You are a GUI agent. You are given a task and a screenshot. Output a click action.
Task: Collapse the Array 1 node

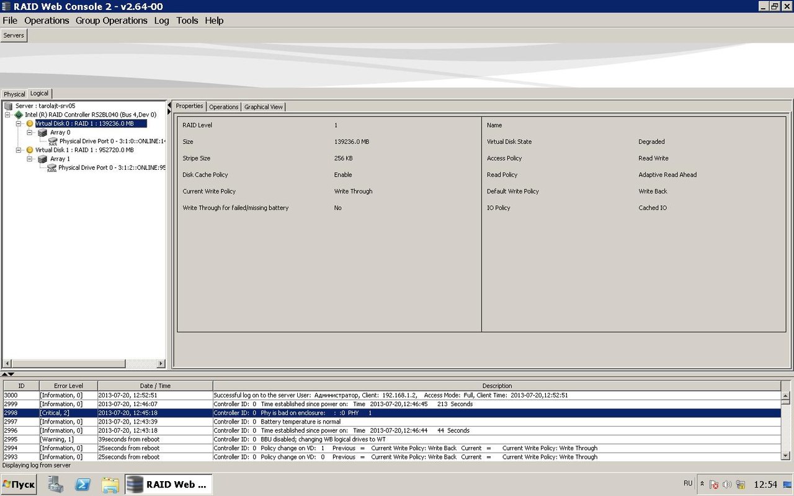pos(30,159)
